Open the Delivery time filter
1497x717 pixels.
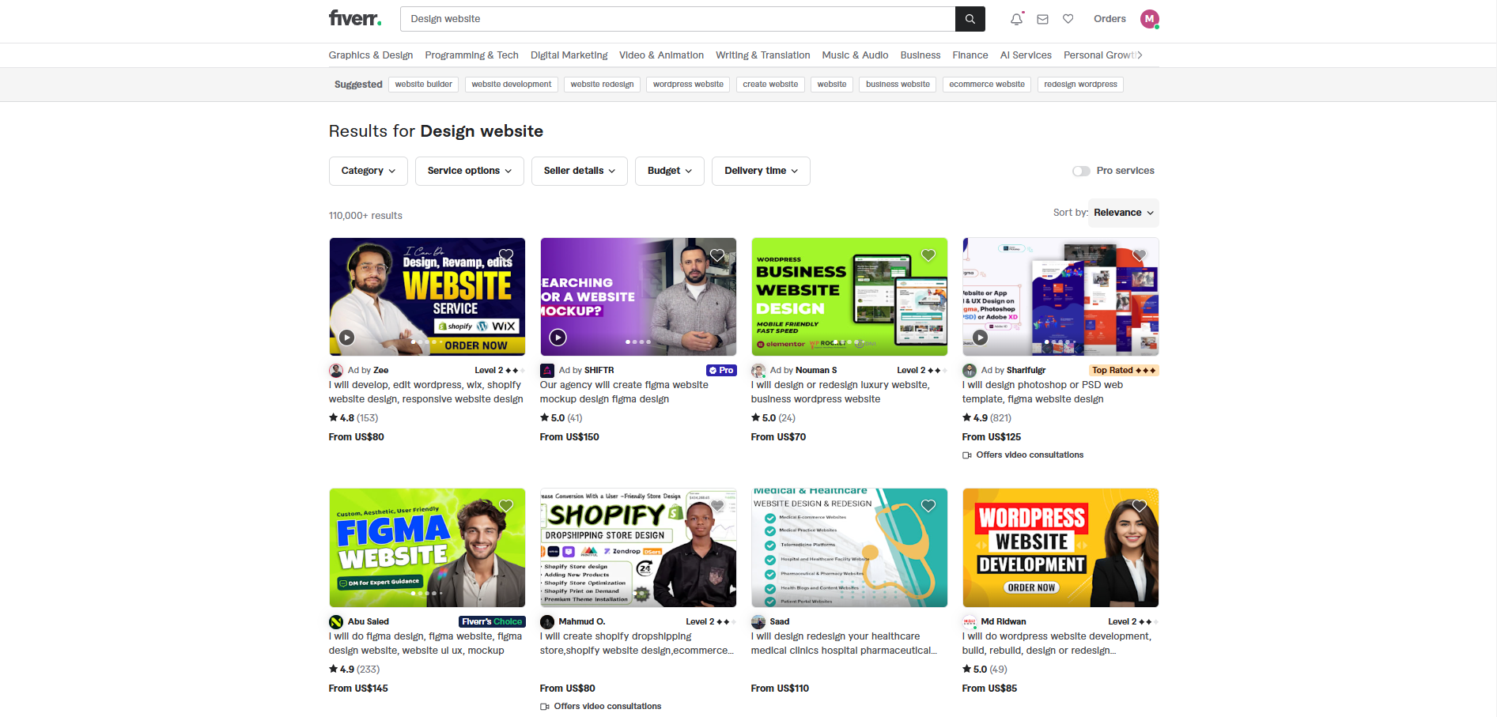[x=762, y=171]
